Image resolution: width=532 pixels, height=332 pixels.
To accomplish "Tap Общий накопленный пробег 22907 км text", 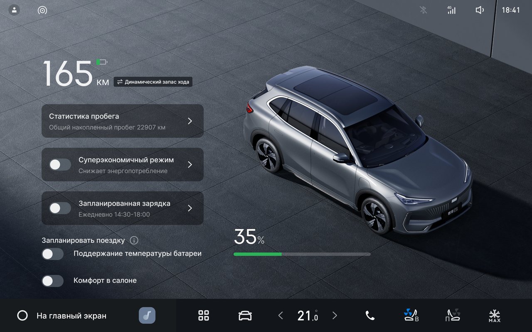I will [107, 127].
